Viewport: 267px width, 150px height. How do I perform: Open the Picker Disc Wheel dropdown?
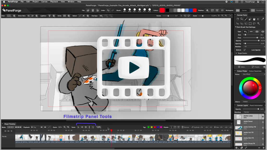tap(253, 74)
